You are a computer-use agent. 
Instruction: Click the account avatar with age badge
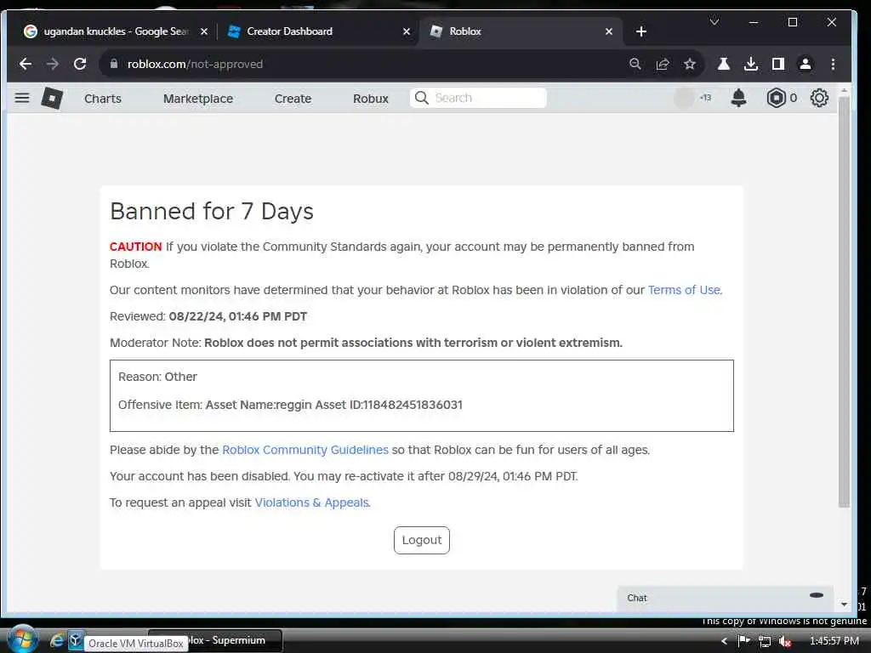point(692,98)
